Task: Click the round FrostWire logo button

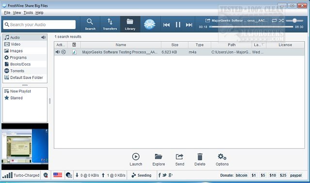Action: click(150, 24)
